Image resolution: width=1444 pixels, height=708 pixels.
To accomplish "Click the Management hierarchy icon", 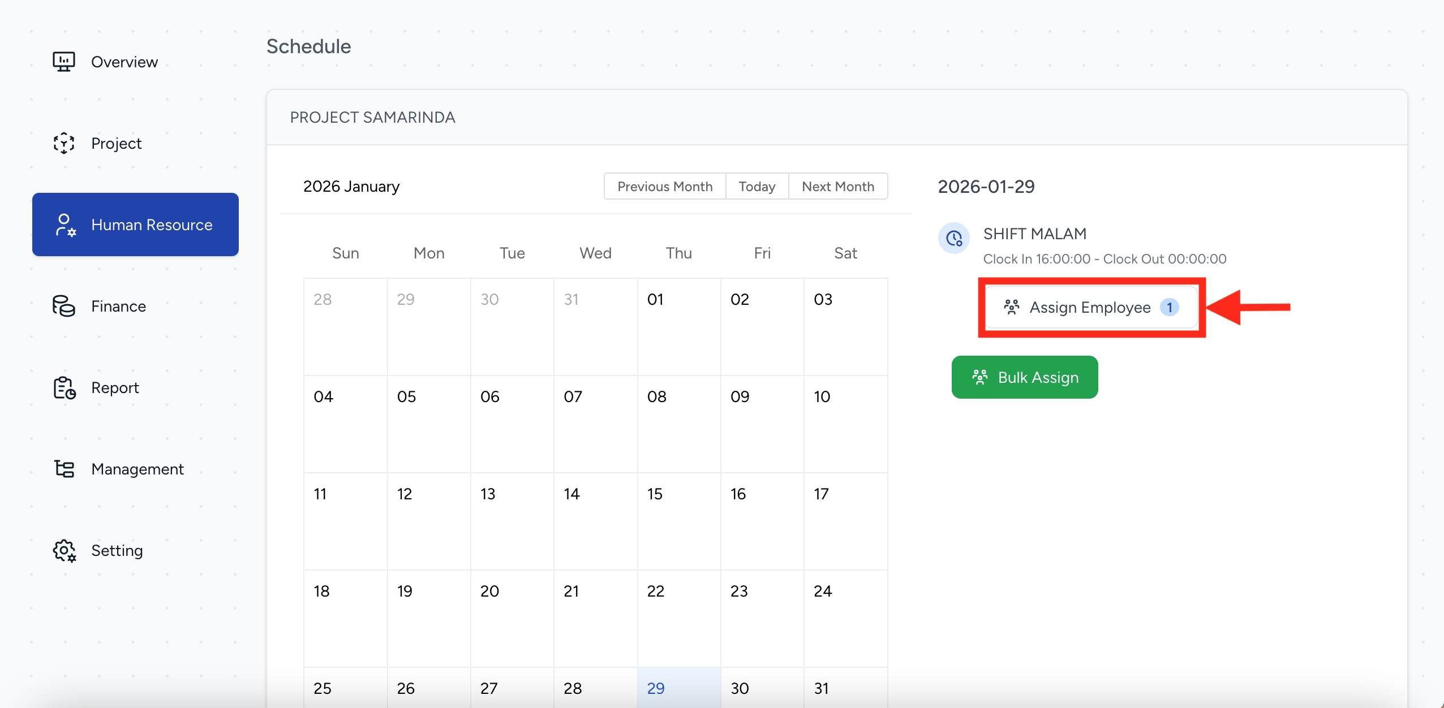I will point(64,469).
